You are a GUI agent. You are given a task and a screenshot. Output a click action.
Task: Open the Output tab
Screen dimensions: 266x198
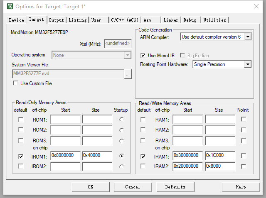coord(57,20)
